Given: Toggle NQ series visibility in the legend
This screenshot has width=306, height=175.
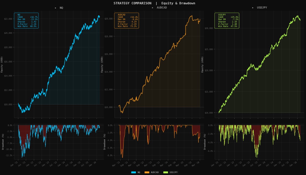Looking at the screenshot, I should tap(137, 172).
